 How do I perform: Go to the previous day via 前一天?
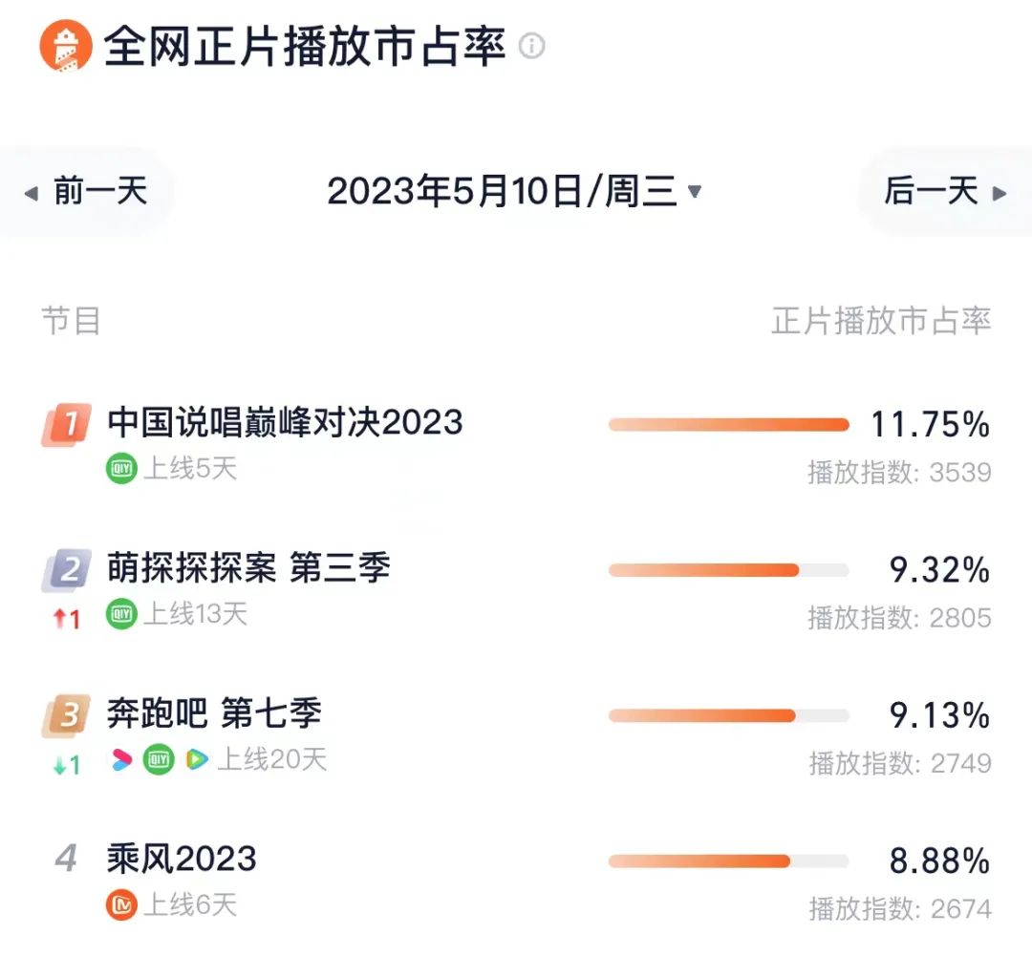point(91,191)
